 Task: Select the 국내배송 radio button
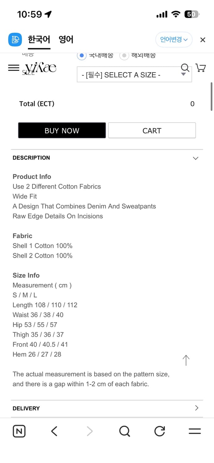pyautogui.click(x=82, y=56)
